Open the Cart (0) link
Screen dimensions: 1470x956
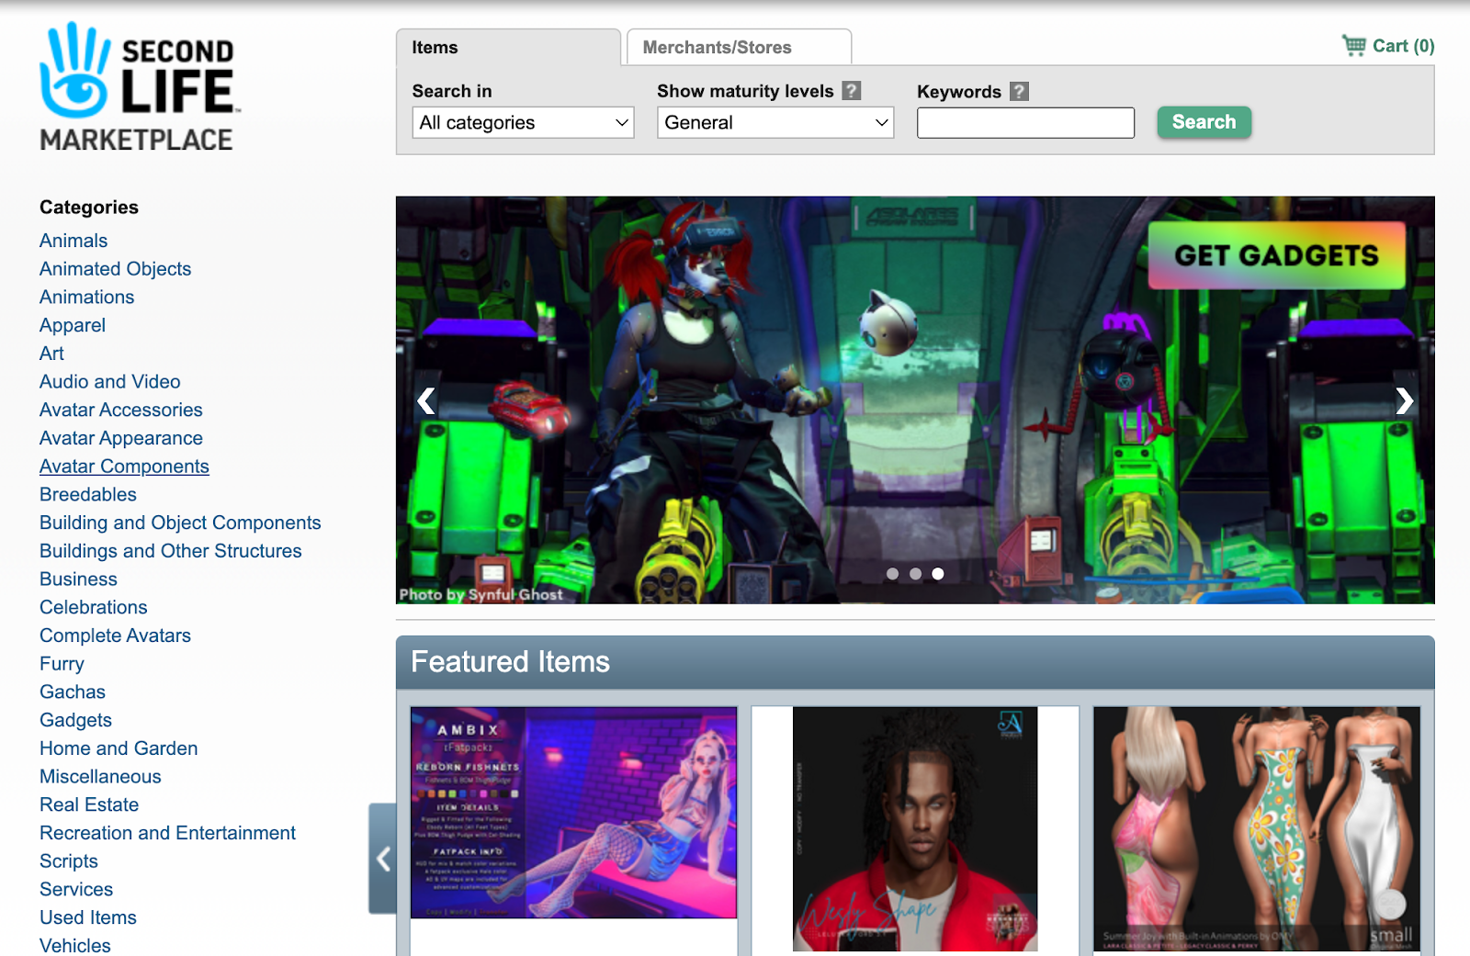[1403, 46]
